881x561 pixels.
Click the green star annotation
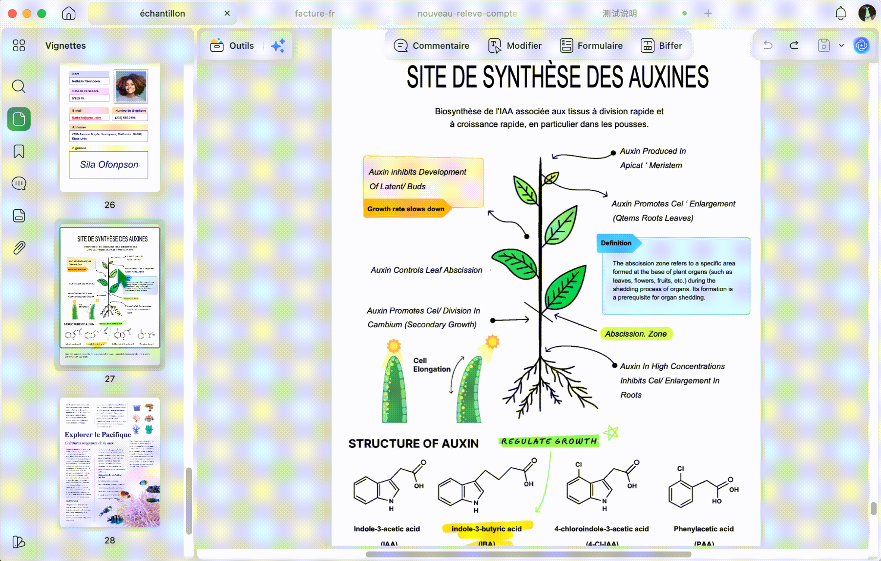611,432
